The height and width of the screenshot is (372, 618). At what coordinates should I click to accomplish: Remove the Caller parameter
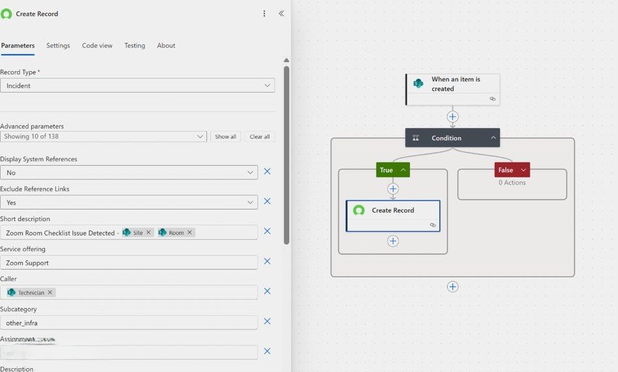(x=267, y=291)
